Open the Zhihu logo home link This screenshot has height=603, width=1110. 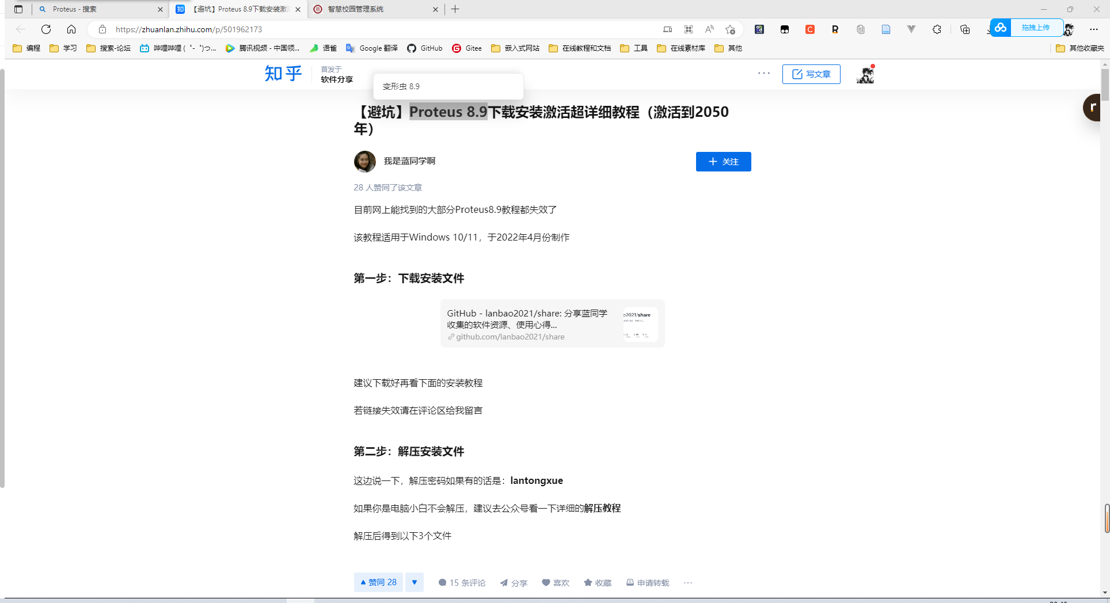[283, 74]
